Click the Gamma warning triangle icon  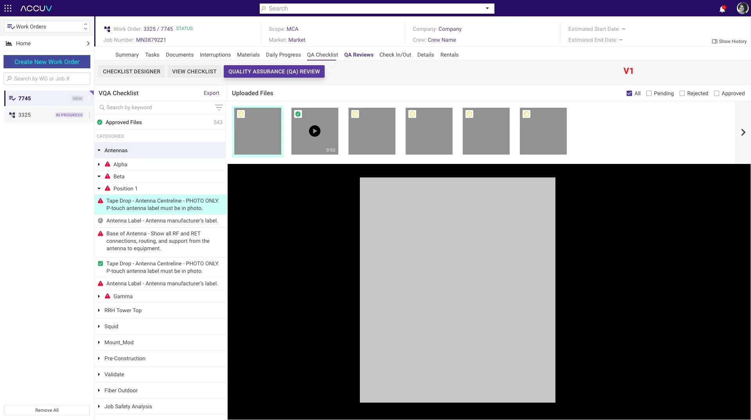[108, 296]
